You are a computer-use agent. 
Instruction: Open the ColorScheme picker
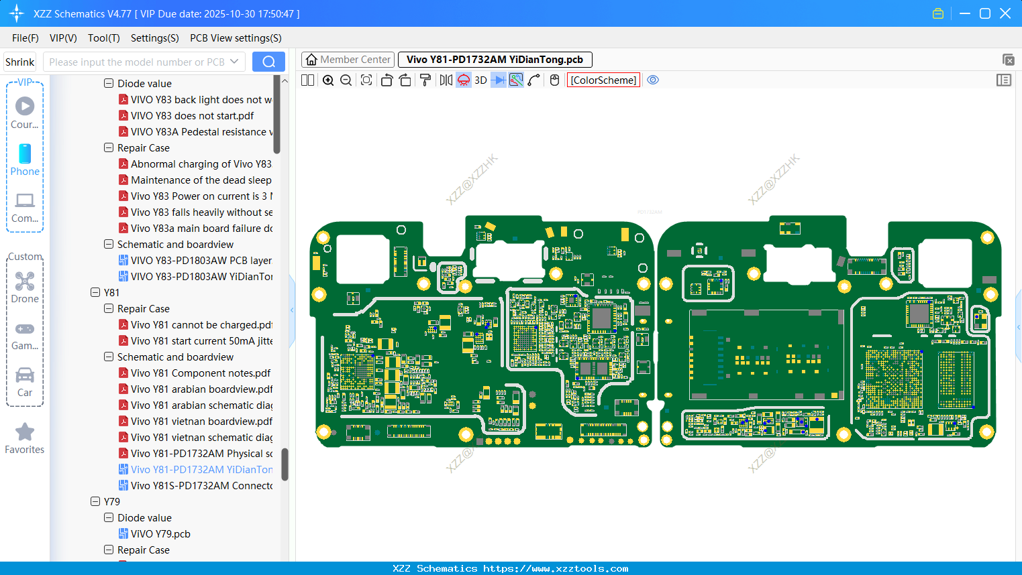[603, 80]
